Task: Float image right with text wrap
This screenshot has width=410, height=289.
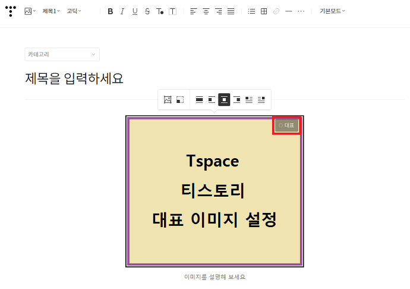Action: 261,99
